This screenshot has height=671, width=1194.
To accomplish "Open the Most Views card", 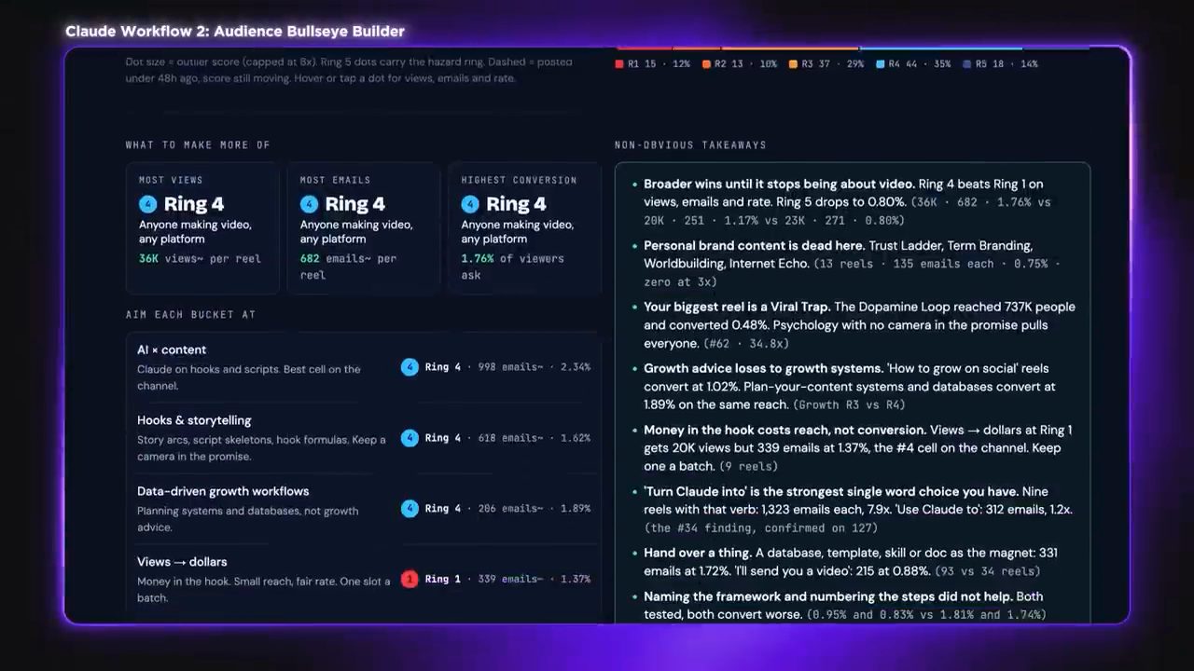I will click(x=202, y=228).
